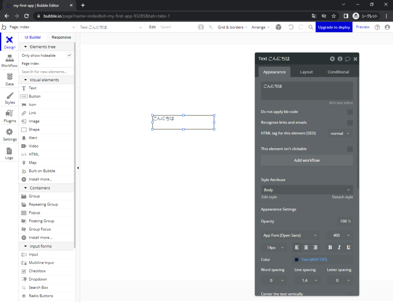Click the Add workflow button
Viewport: 393px width, 302px height.
[307, 160]
